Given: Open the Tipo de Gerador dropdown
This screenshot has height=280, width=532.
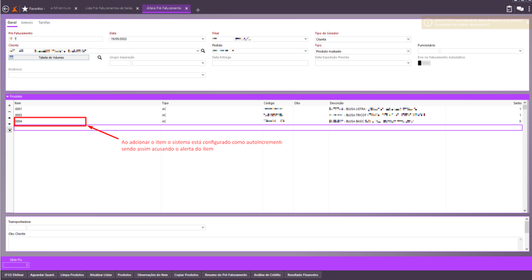Looking at the screenshot, I should click(x=408, y=39).
